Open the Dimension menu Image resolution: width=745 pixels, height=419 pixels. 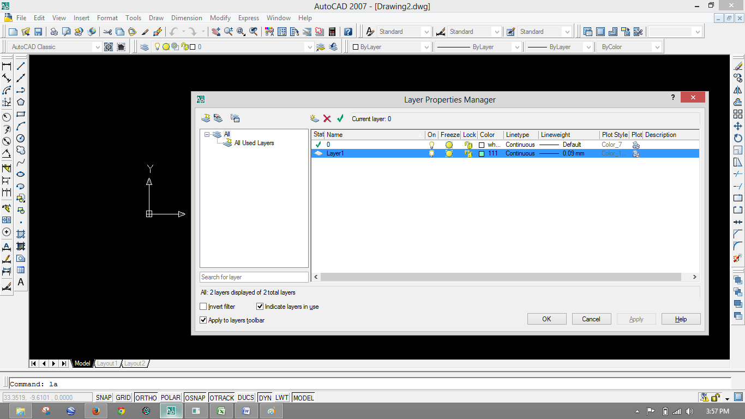click(187, 18)
